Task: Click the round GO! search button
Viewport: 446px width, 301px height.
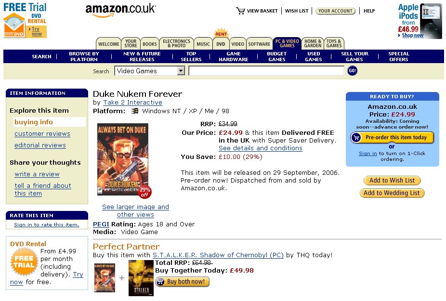Action: (352, 71)
